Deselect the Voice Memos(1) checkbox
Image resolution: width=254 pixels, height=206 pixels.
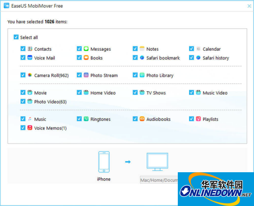23,127
